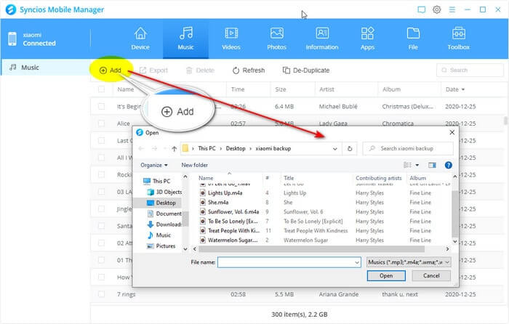This screenshot has height=324, width=509.
Task: Open the Musics file type dropdown
Action: (409, 262)
